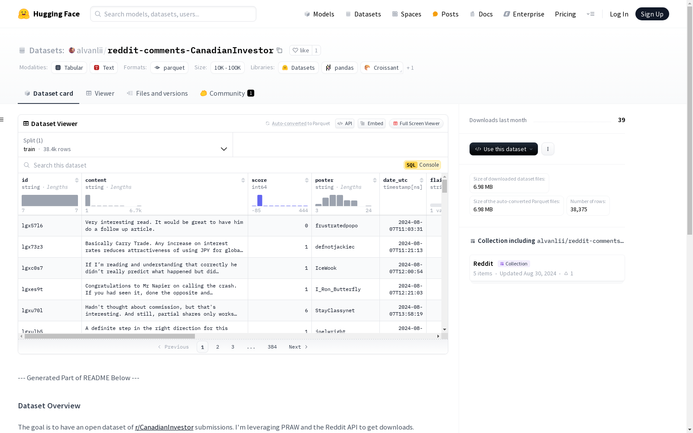693x433 pixels.
Task: Select the row with id lgx57l6
Action: click(230, 226)
